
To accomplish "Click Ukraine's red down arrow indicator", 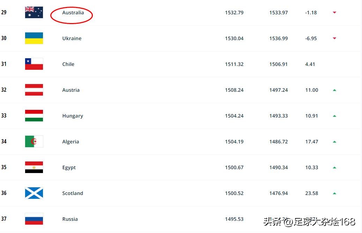I will (x=334, y=38).
